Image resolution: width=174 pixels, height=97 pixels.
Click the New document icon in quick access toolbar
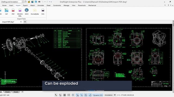[26, 2]
